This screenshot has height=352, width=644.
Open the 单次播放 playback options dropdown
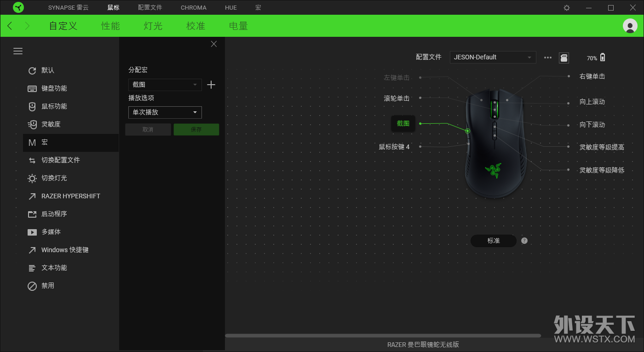(x=165, y=112)
